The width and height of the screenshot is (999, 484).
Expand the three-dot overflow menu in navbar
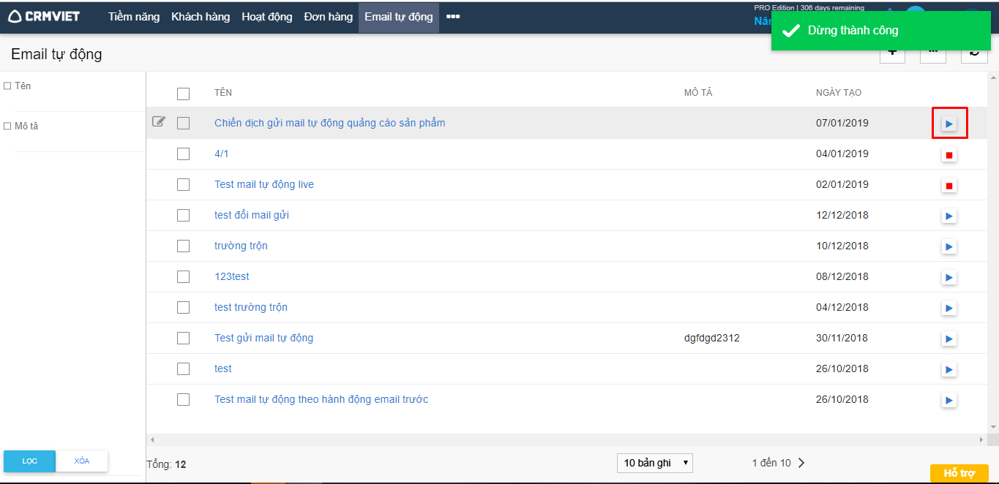click(x=453, y=16)
